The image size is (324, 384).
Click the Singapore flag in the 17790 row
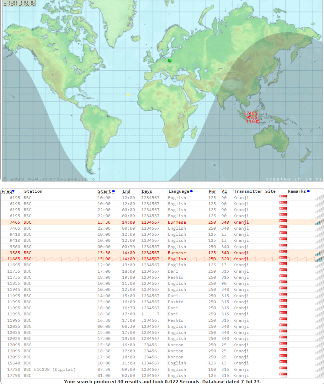pyautogui.click(x=283, y=375)
